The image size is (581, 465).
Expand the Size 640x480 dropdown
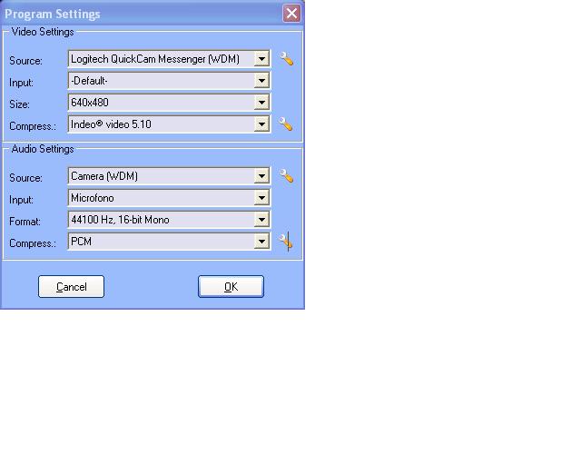261,103
